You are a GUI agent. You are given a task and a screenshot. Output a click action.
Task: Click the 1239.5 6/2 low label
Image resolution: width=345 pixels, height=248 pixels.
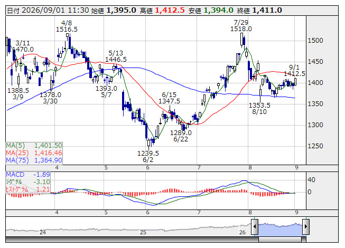[x=148, y=156]
